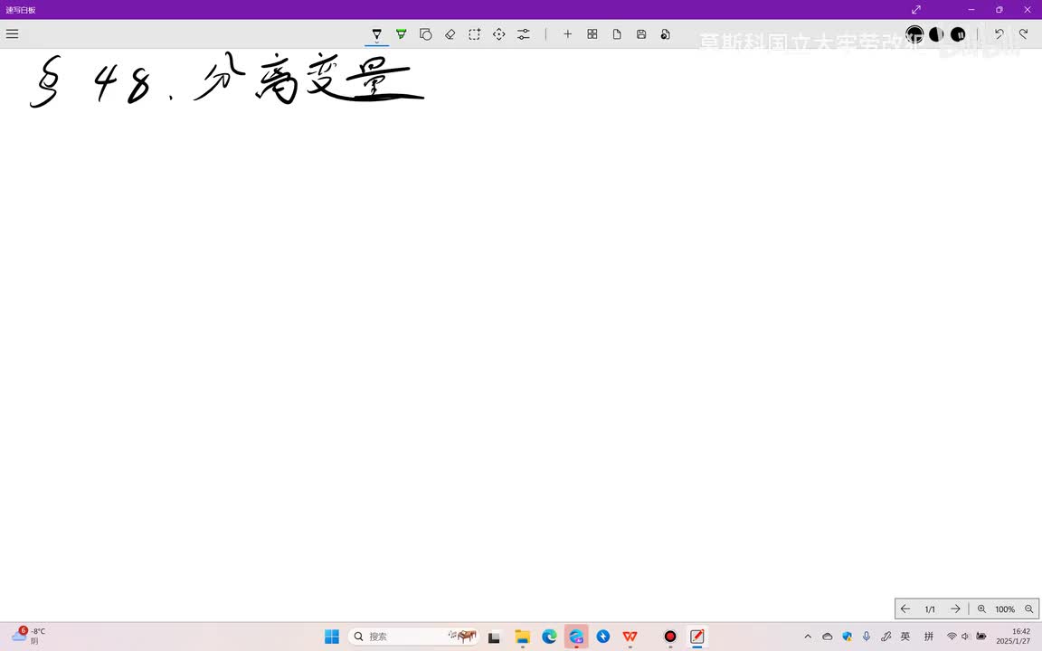Screen dimensions: 1042x651
Task: Toggle the 拼 input mode indicator
Action: pos(929,637)
